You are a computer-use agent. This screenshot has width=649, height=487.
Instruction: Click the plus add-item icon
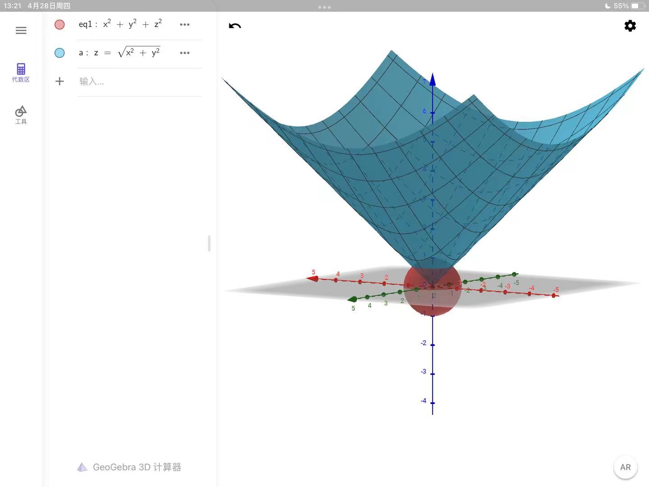tap(59, 82)
